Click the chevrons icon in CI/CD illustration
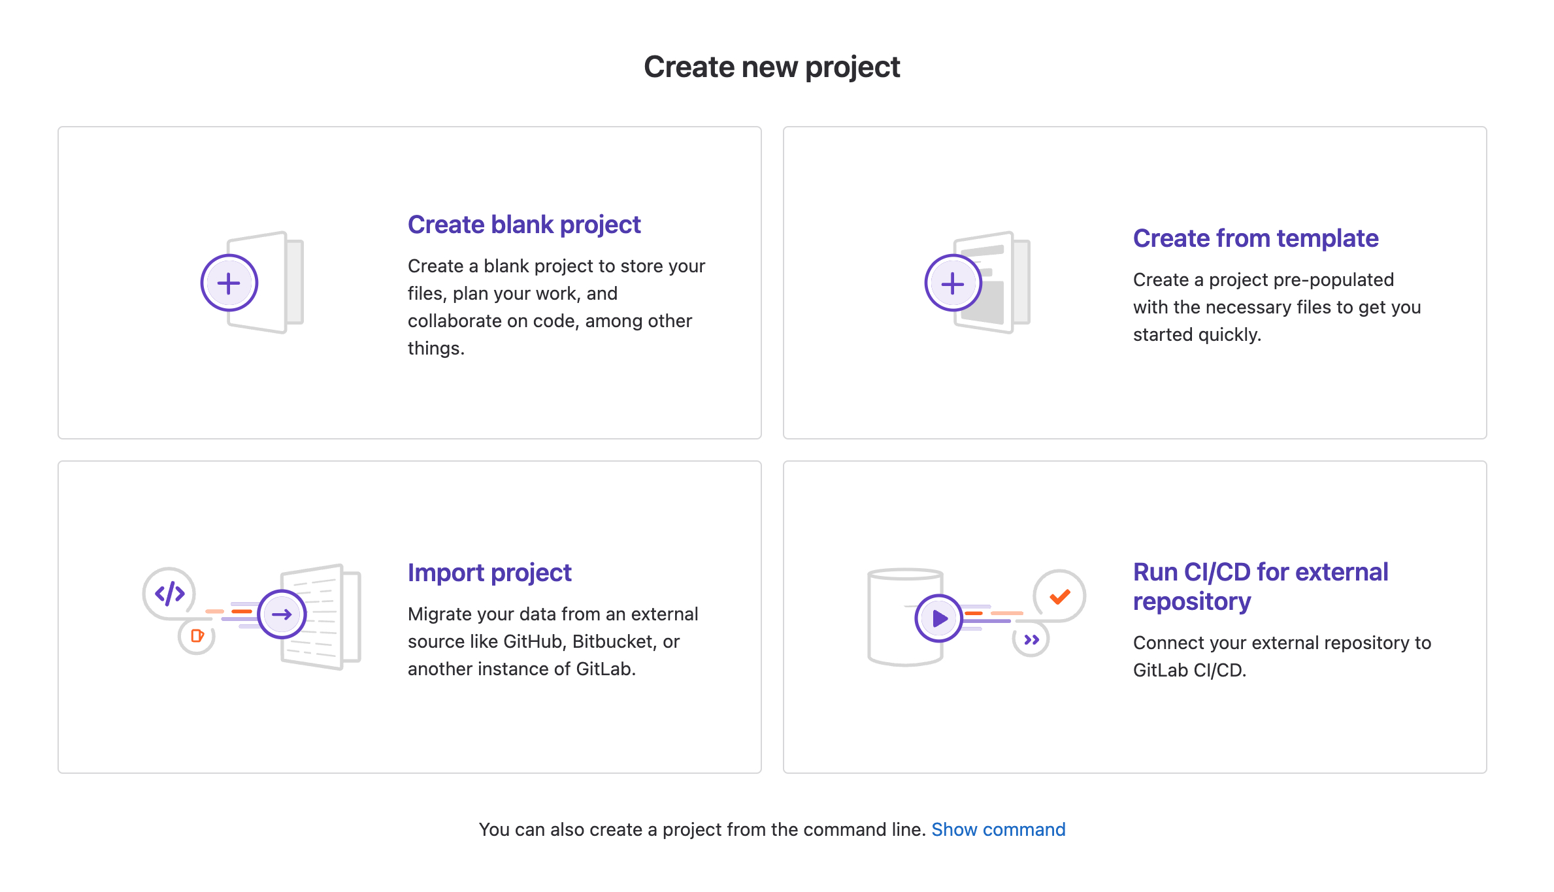Screen dimensions: 1554x892 (1031, 641)
